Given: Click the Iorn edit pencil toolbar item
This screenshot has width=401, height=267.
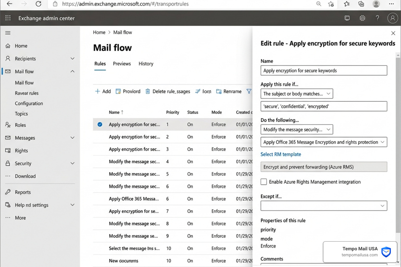Looking at the screenshot, I should point(203,91).
